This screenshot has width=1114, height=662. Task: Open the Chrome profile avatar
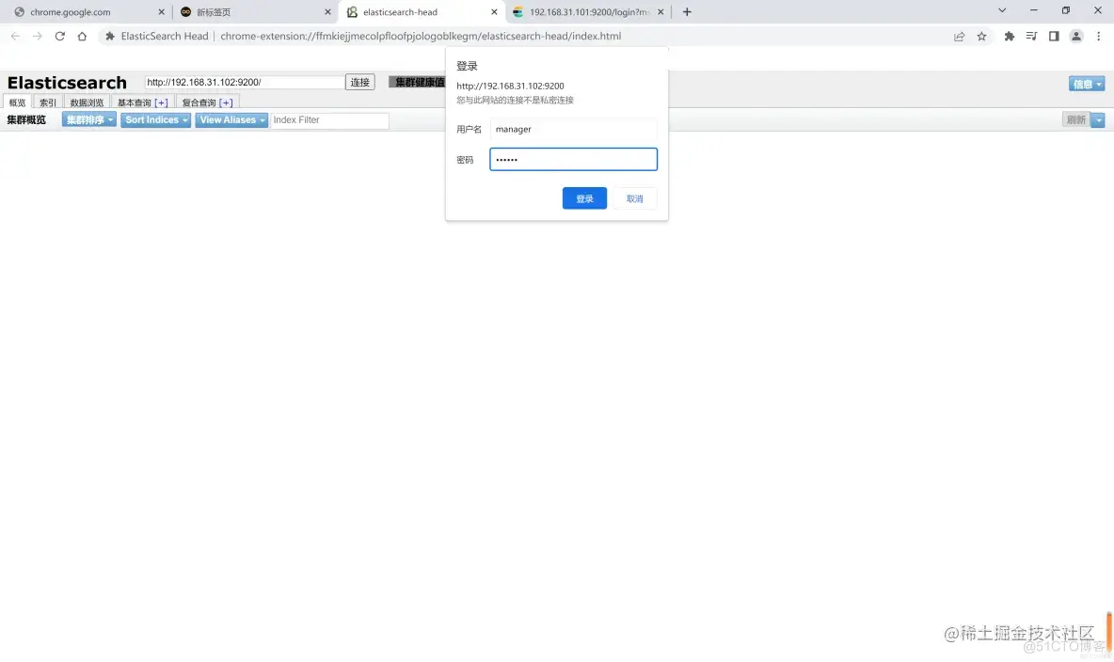pos(1076,37)
